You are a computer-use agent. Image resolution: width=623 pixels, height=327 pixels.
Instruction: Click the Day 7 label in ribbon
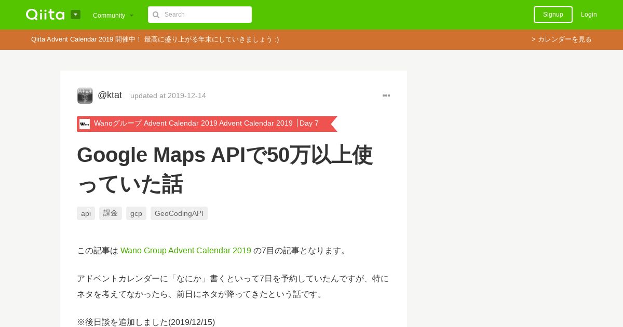coord(309,124)
